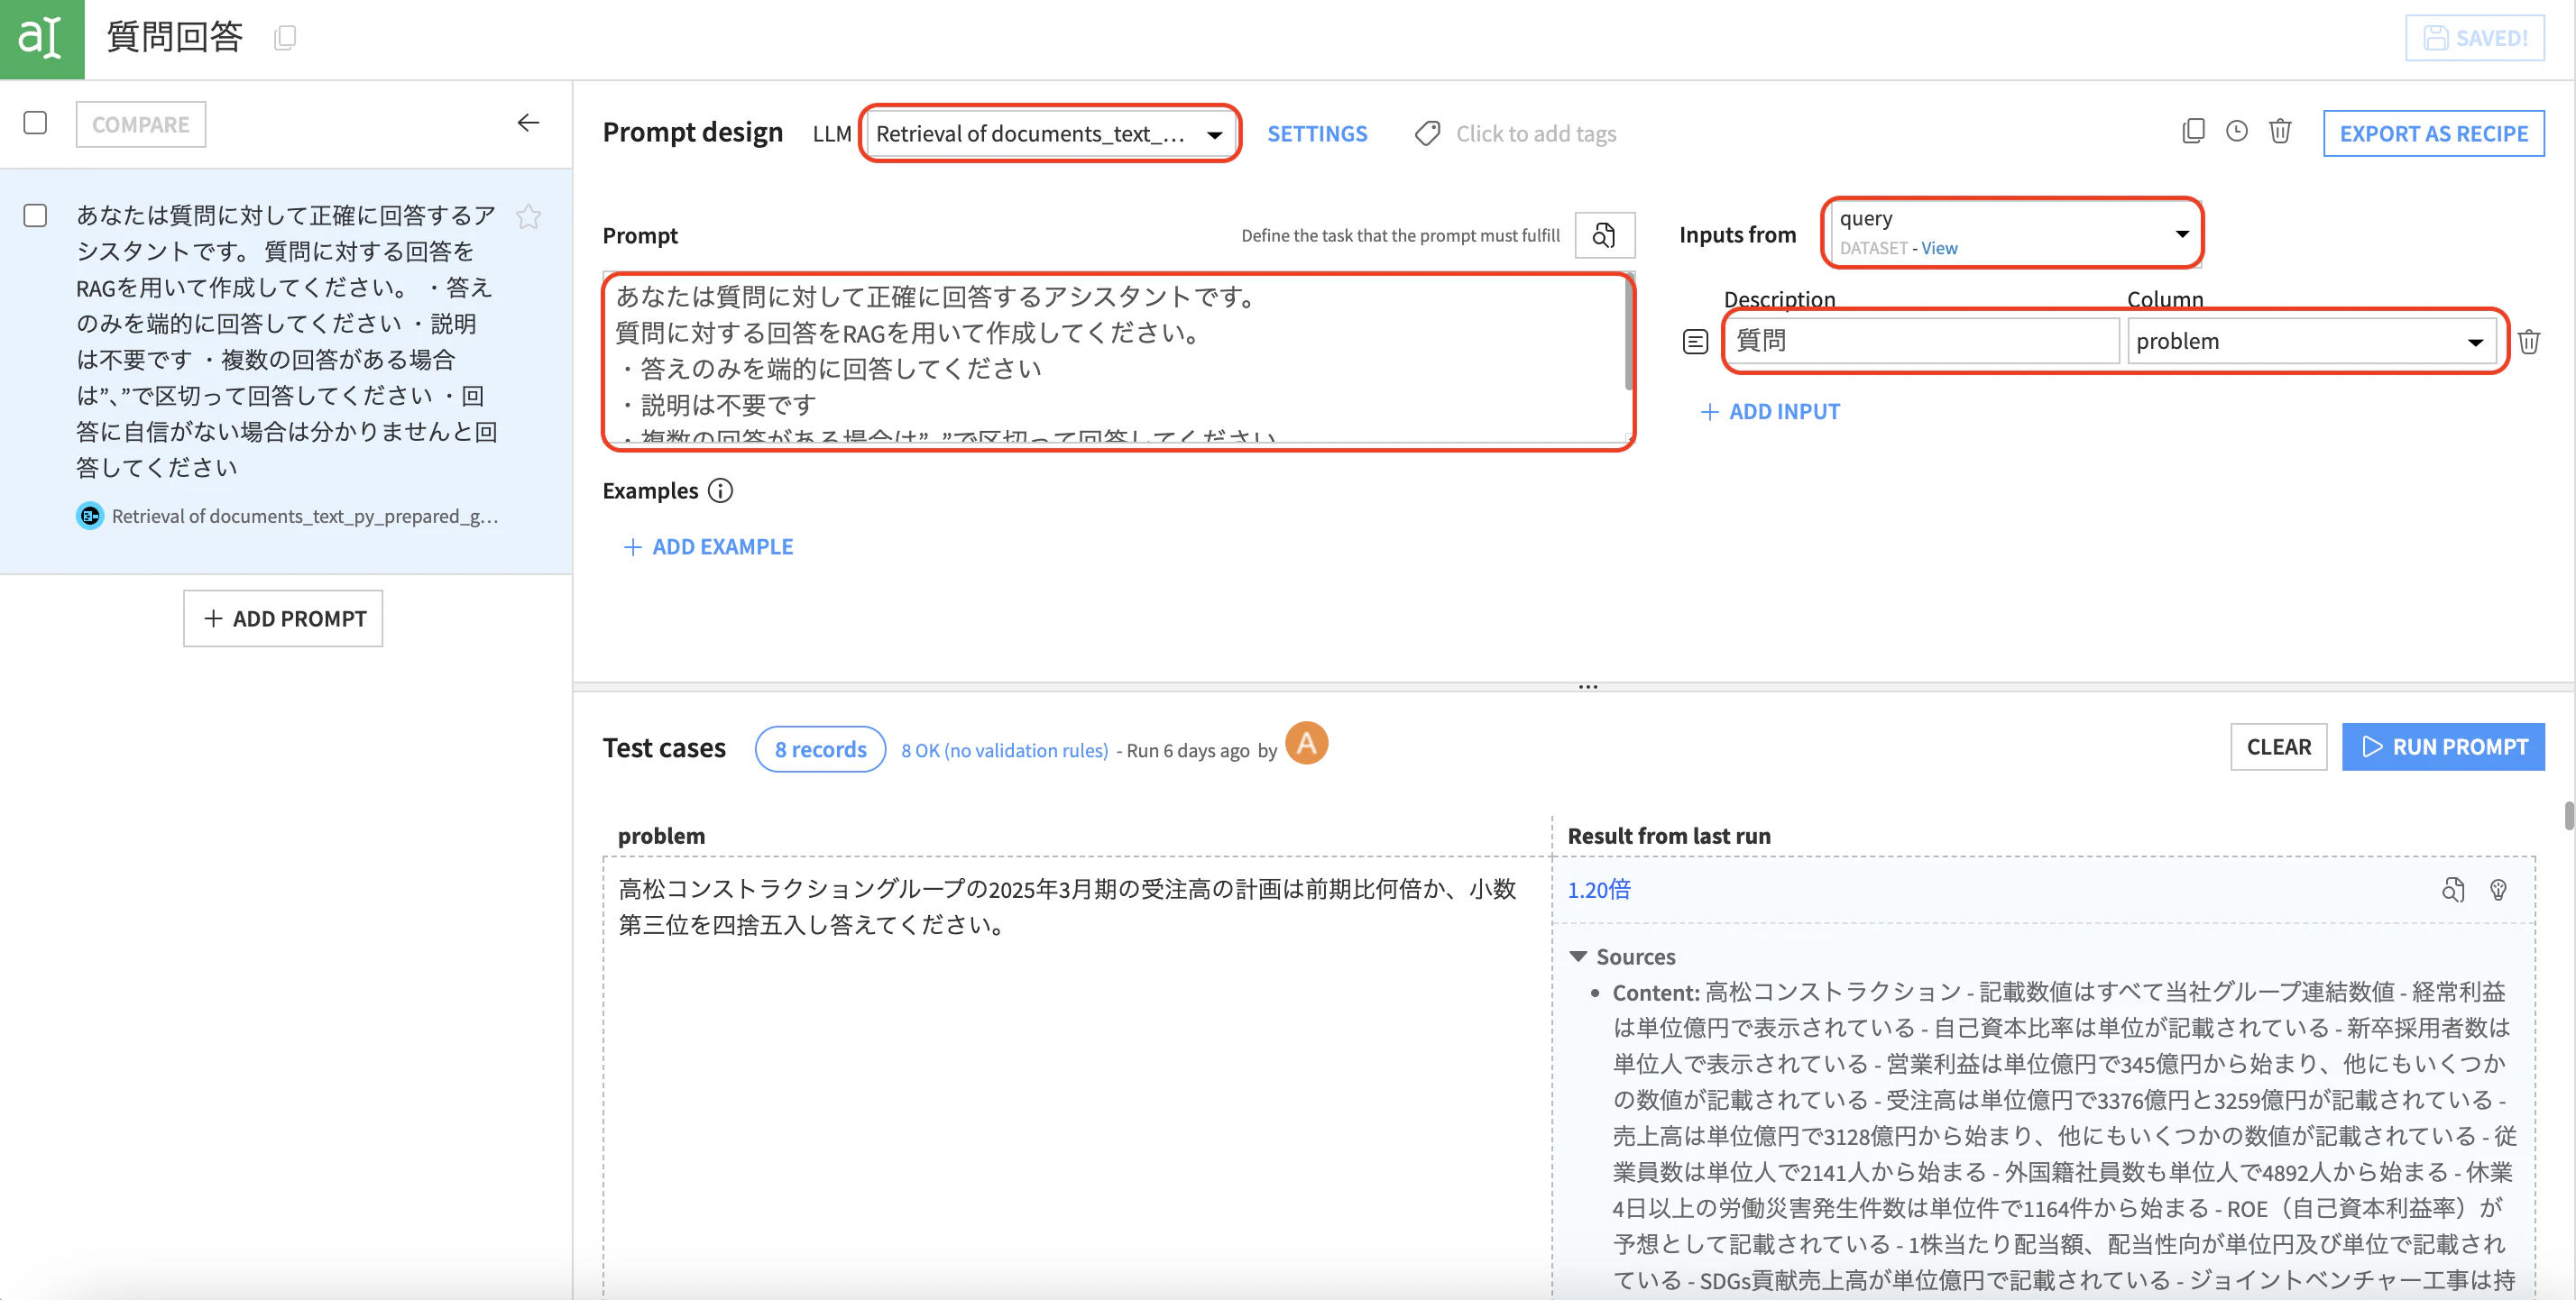Remove the 質問 input using its trash icon
Viewport: 2576px width, 1300px height.
2529,342
